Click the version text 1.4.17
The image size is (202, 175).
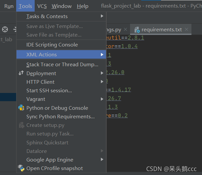pos(121,90)
